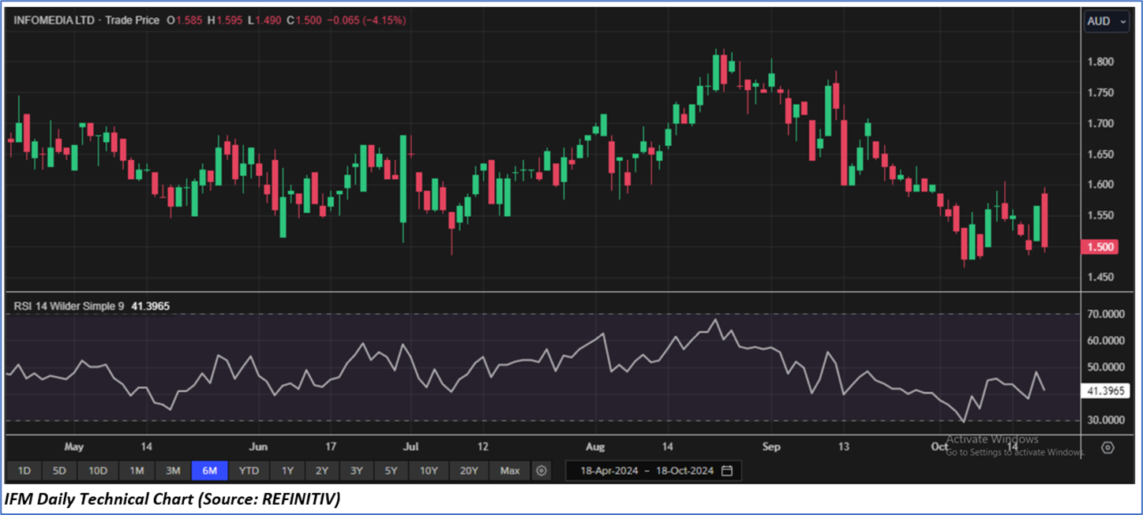Screen dimensions: 1143x515
Task: Select the 5Y time range
Action: 392,471
